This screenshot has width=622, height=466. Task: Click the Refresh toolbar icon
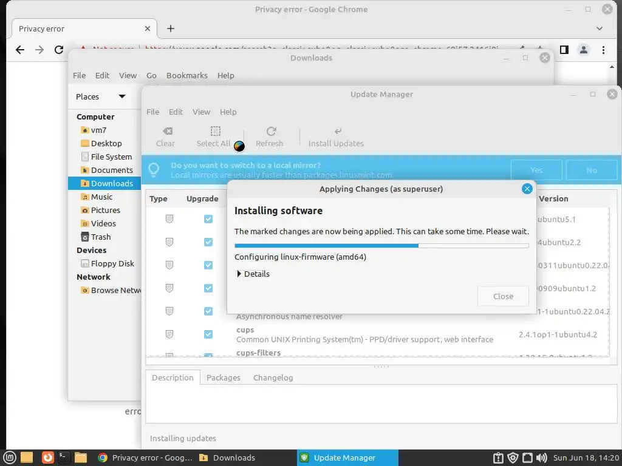click(x=272, y=131)
